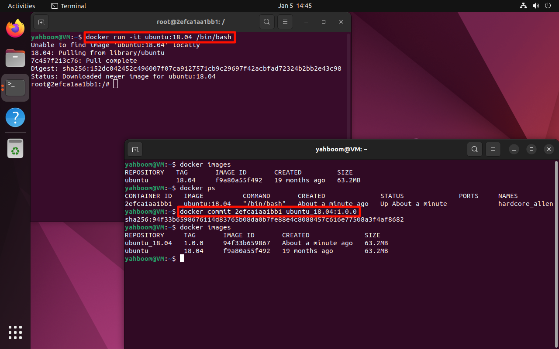Image resolution: width=559 pixels, height=349 pixels.
Task: Click the "/bin/bash" command column value
Action: pos(264,204)
